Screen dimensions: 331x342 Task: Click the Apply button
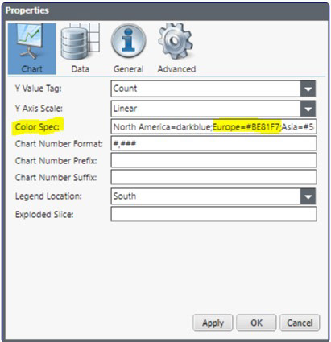213,323
